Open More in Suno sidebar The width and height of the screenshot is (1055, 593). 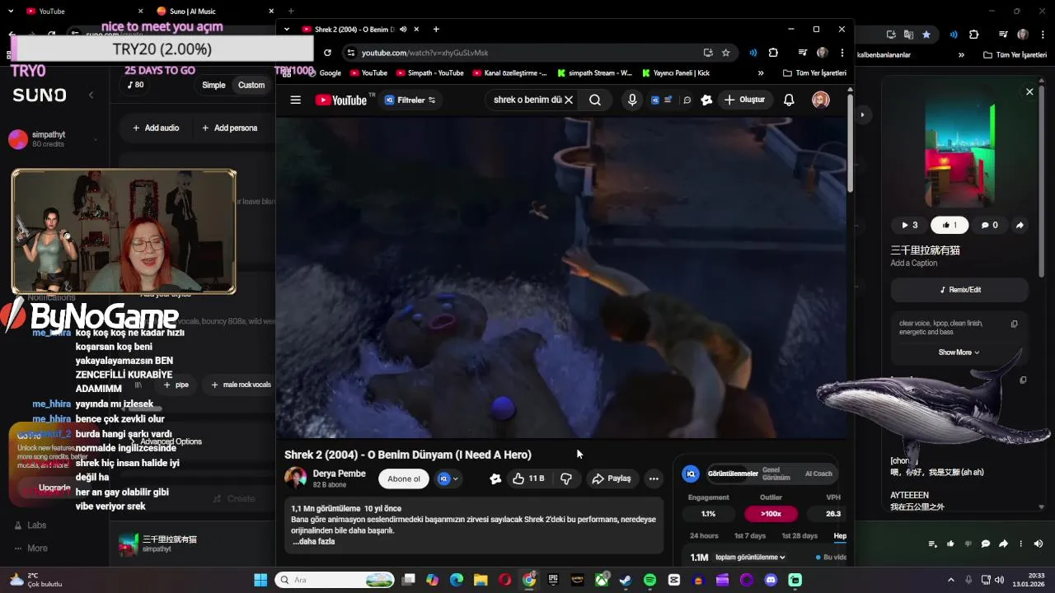[30, 549]
